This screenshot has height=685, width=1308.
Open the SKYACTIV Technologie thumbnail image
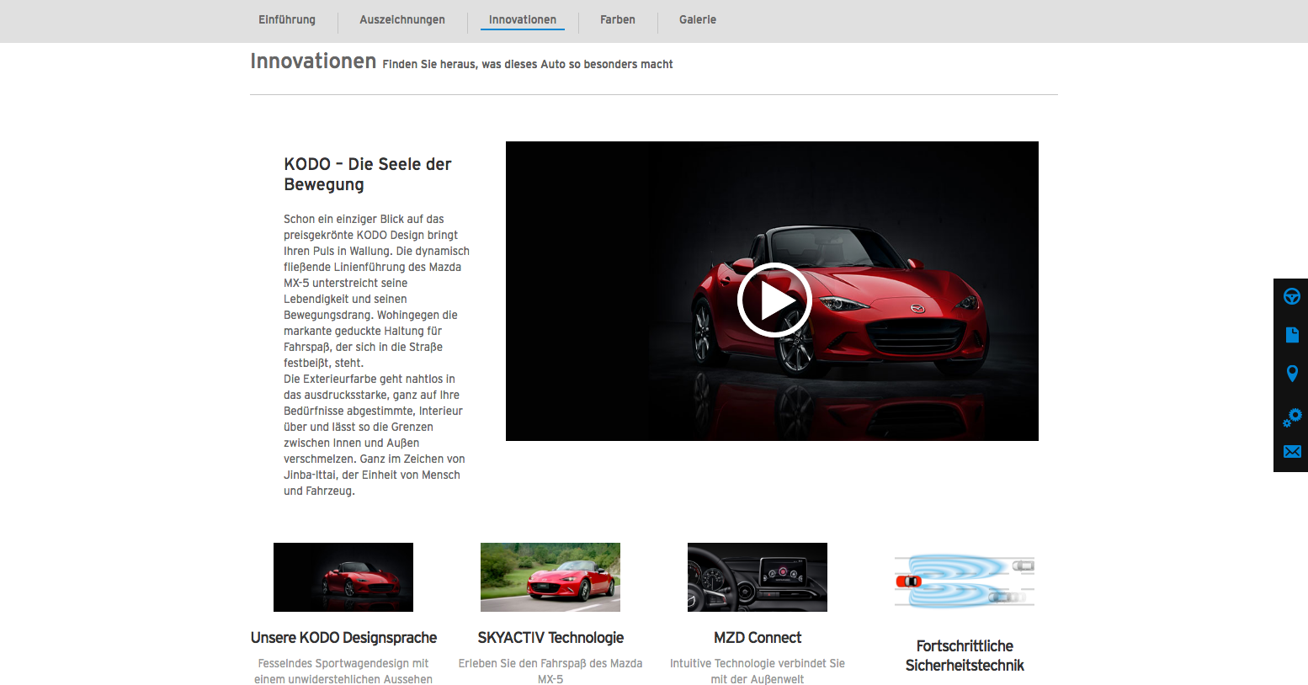pos(550,577)
